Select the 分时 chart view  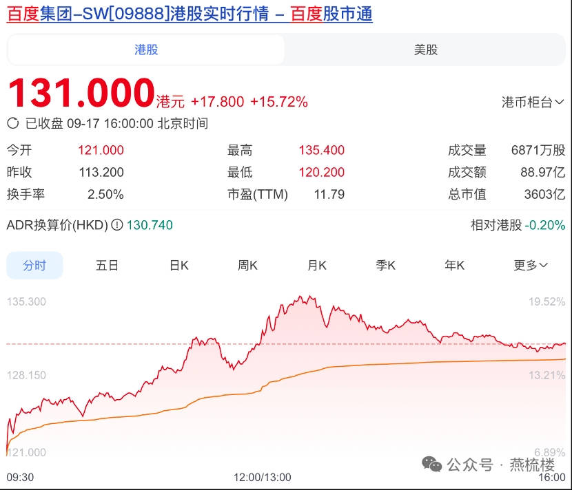tap(34, 266)
